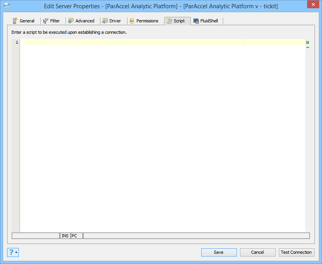Click the Filter funnel icon

(45, 21)
